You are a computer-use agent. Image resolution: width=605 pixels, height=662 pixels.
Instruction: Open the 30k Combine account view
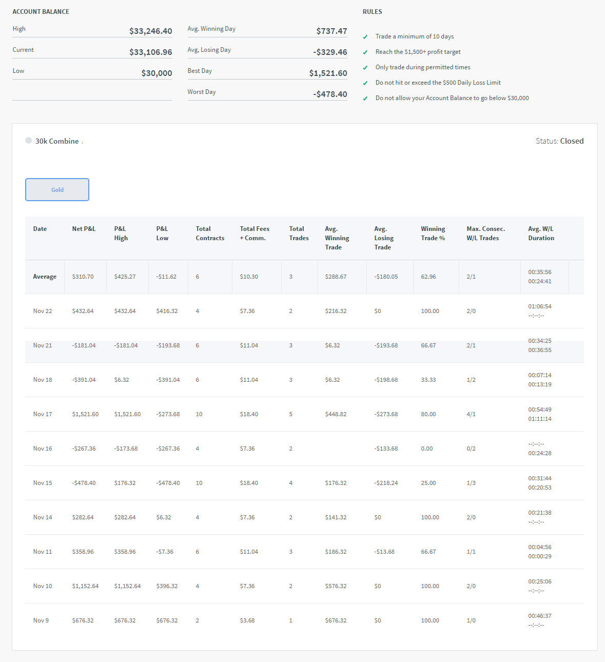(57, 141)
